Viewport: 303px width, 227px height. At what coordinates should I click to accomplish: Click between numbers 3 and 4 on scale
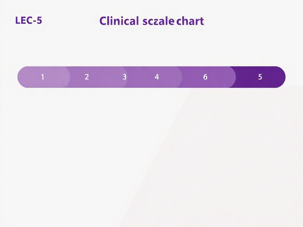click(141, 77)
